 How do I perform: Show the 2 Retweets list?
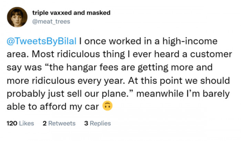(59, 124)
